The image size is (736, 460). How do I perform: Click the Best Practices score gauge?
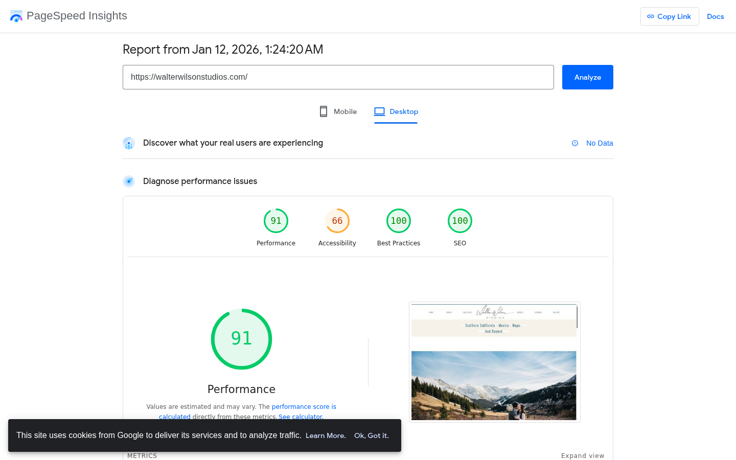point(398,220)
